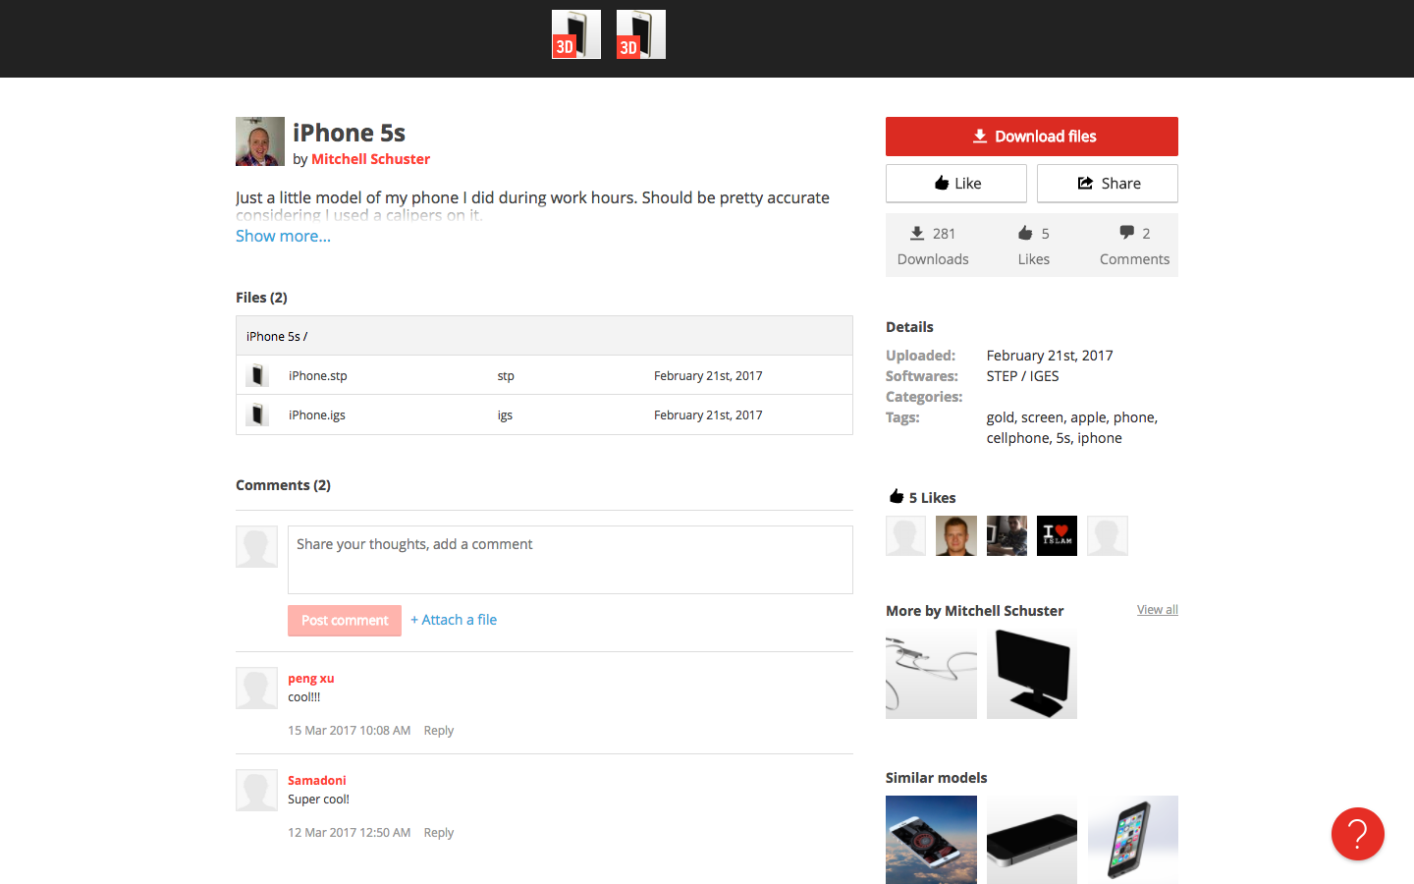Screen dimensions: 1414x884
Task: Open similar model of black phone lying flat
Action: tap(1032, 840)
